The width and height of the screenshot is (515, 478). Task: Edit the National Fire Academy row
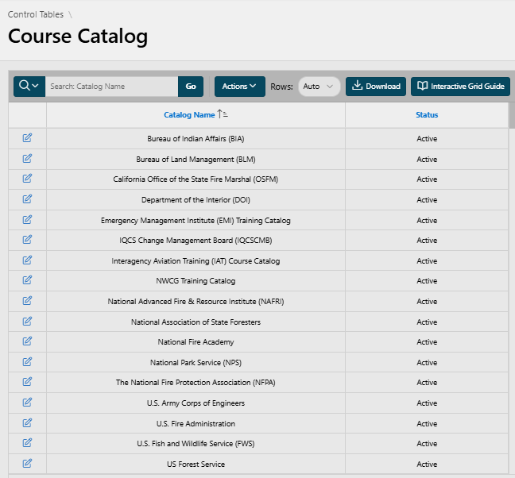click(27, 341)
